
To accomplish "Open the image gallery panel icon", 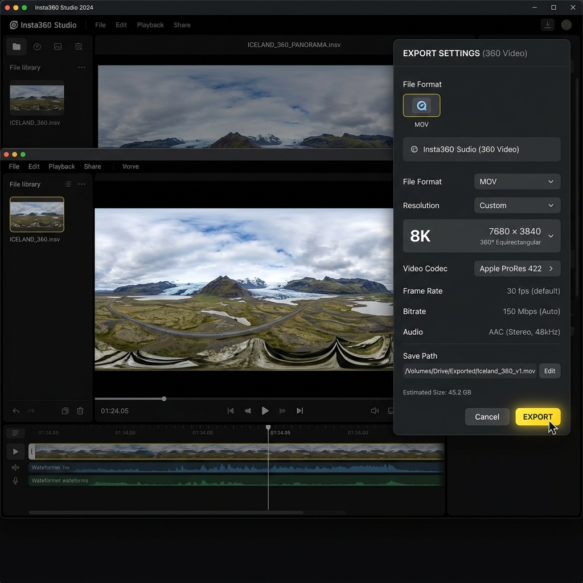I will pos(58,46).
